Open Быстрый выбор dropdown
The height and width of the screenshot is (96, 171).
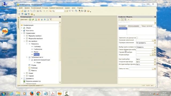point(155,59)
